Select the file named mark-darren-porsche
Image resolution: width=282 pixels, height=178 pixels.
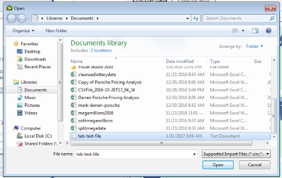pyautogui.click(x=99, y=105)
